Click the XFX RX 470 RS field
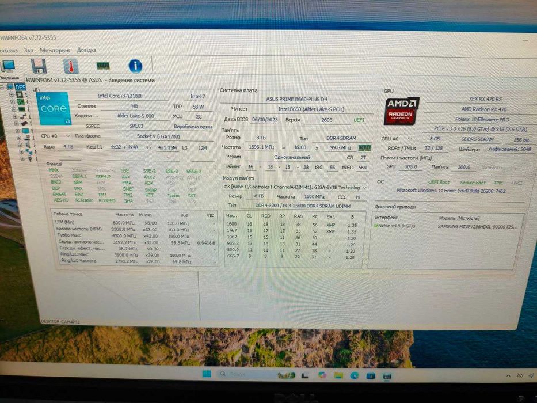537x403 pixels. pos(485,98)
